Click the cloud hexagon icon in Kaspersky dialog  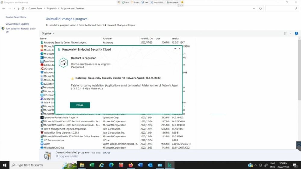[x=63, y=63]
